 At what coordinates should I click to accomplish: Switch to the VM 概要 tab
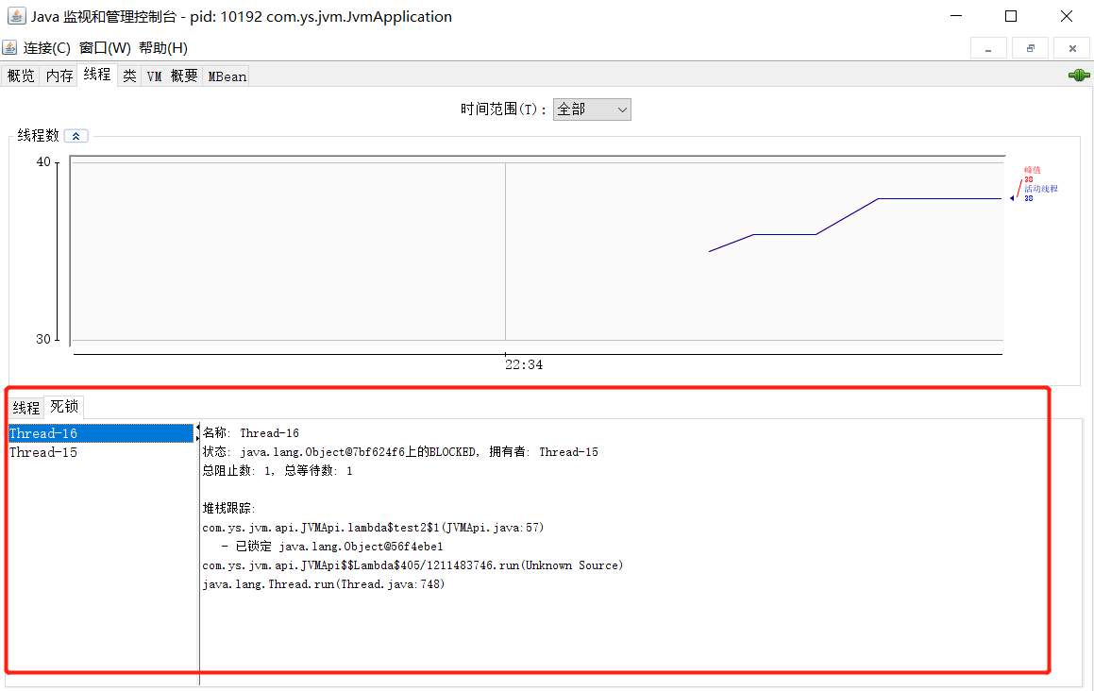coord(173,76)
